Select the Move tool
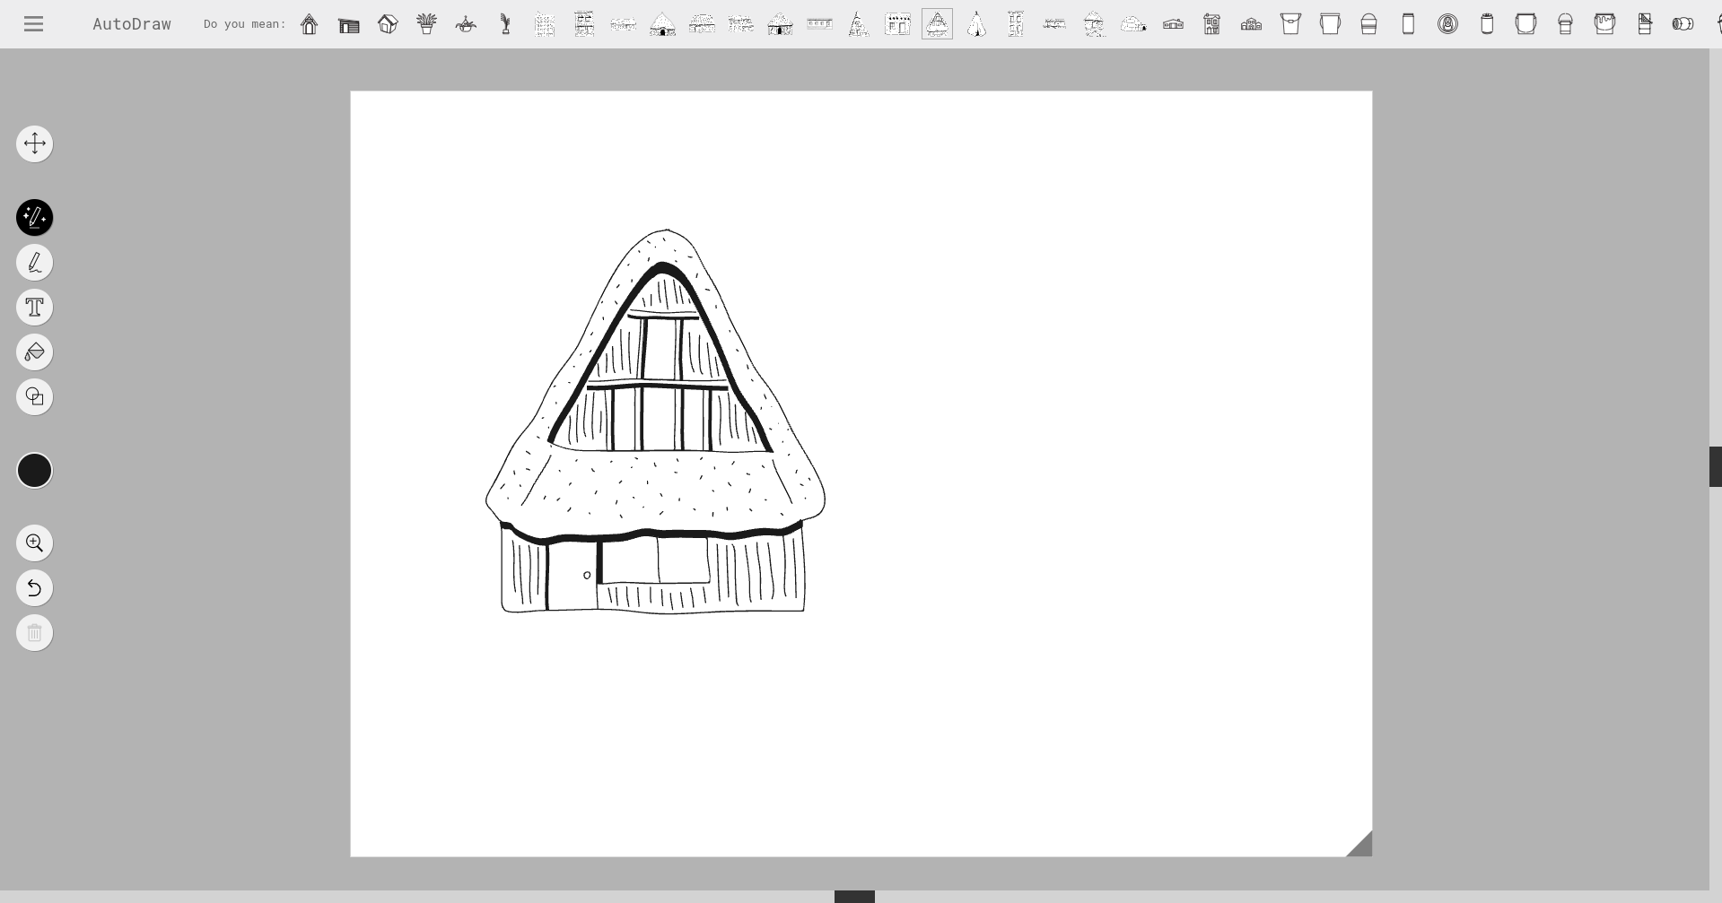 [x=34, y=143]
